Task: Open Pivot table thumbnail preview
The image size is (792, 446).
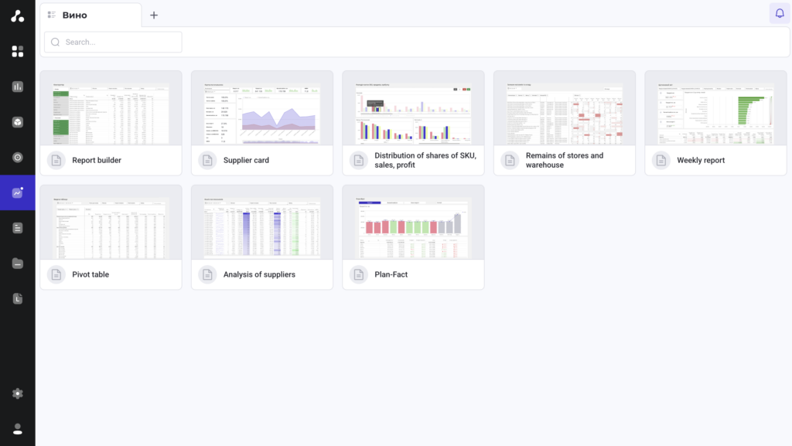Action: (111, 228)
